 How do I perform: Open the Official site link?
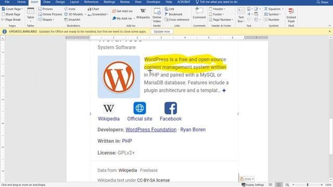pyautogui.click(x=140, y=112)
